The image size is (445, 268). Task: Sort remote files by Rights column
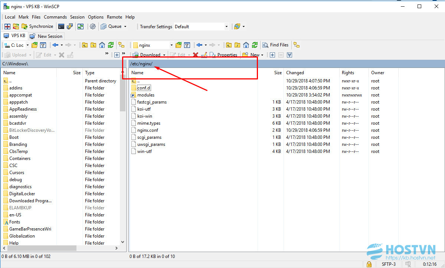[x=354, y=73]
